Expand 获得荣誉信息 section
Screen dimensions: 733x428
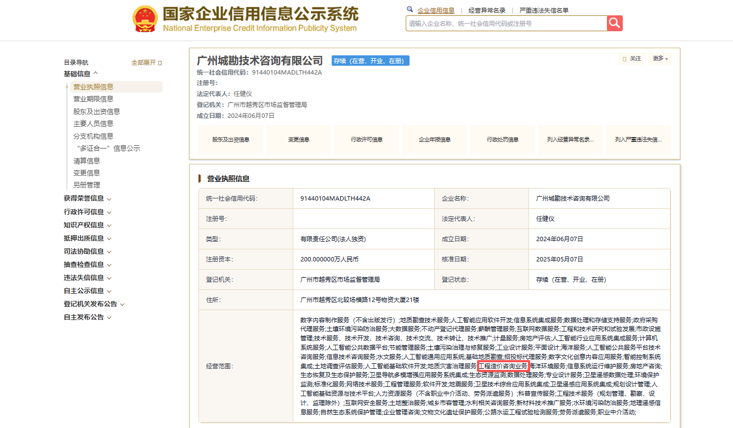(x=88, y=198)
